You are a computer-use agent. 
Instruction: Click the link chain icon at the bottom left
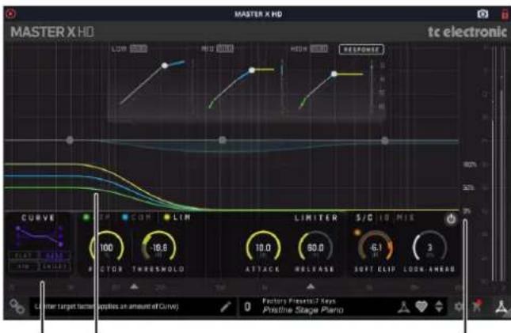17,307
